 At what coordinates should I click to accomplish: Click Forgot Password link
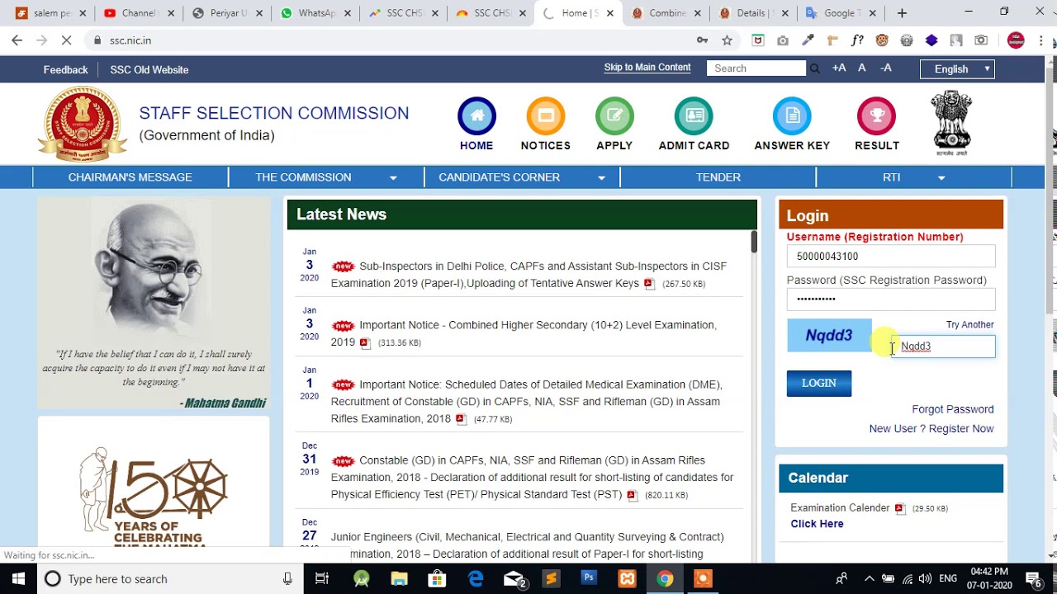pyautogui.click(x=952, y=409)
